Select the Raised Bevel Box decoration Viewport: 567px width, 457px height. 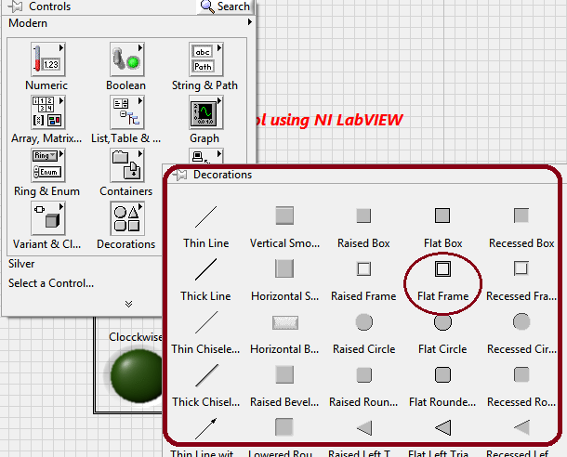coord(284,374)
